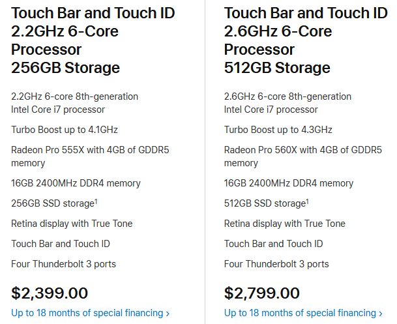
Task: Open special financing link under $2,799.00
Action: [x=303, y=313]
